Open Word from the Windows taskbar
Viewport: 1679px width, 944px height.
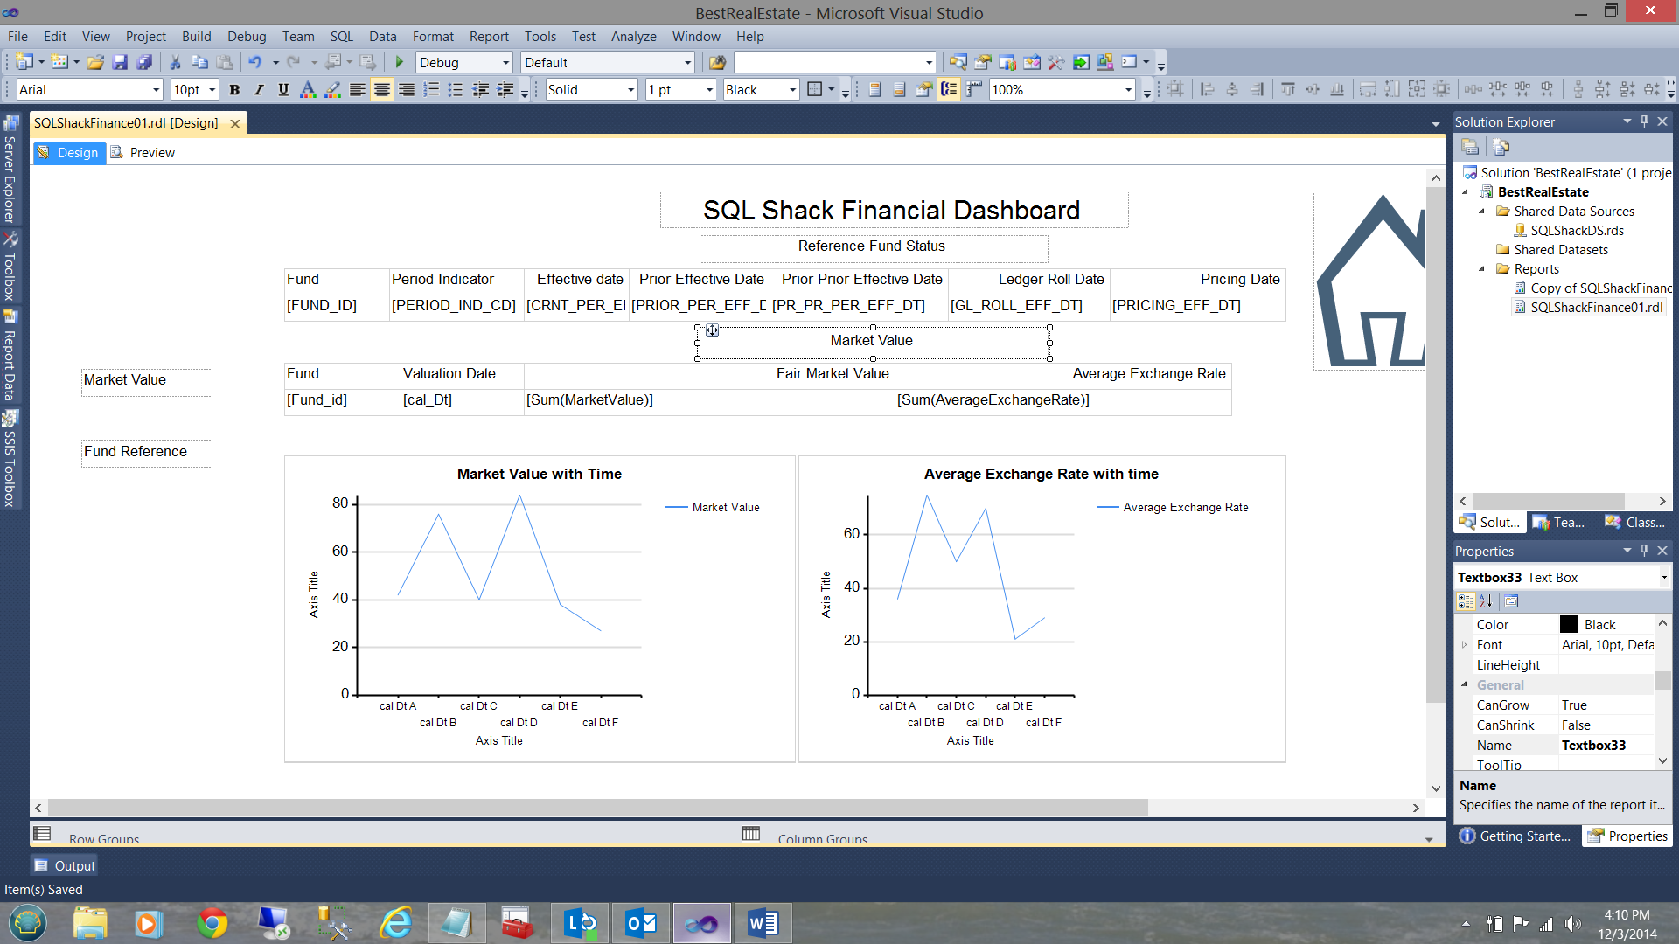coord(763,923)
